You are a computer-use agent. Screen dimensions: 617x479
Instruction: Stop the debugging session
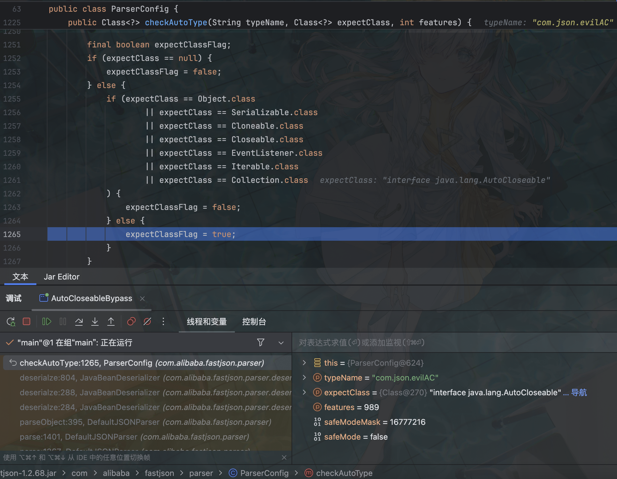point(27,322)
